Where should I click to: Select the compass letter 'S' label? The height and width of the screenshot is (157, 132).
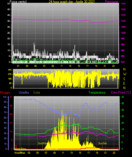coord(124,79)
